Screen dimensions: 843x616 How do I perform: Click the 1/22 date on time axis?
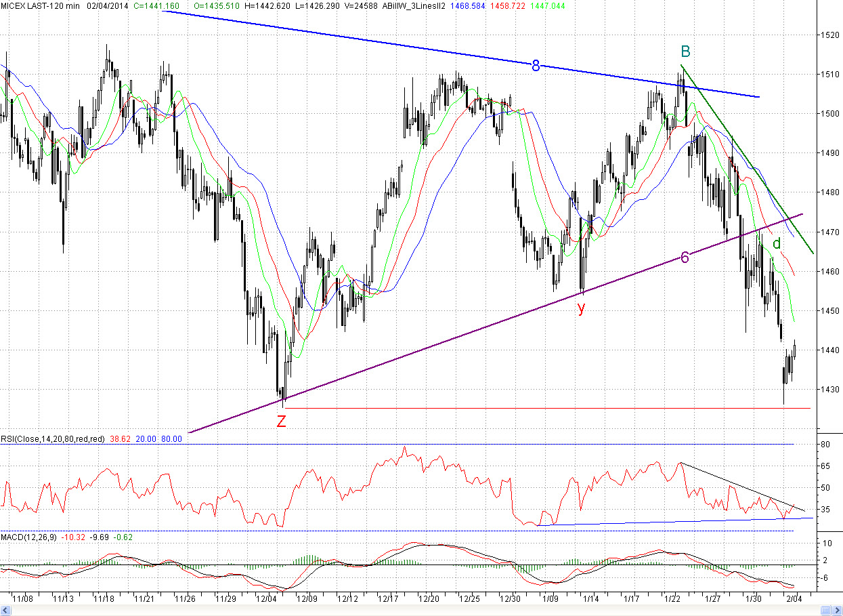point(672,599)
